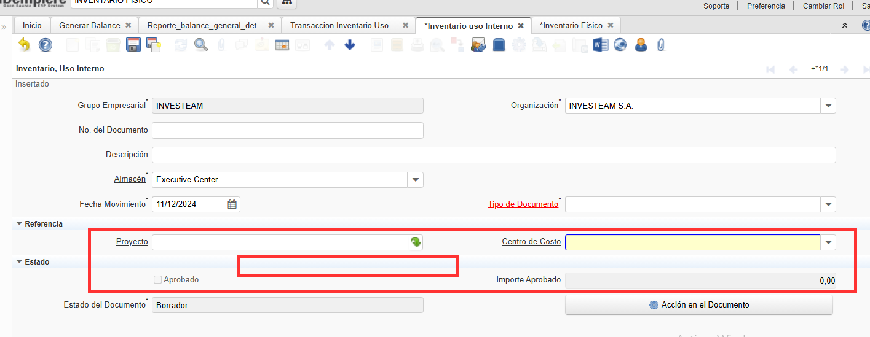Click the calendar icon for Fecha Movimiento
This screenshot has height=337, width=870.
coord(232,204)
